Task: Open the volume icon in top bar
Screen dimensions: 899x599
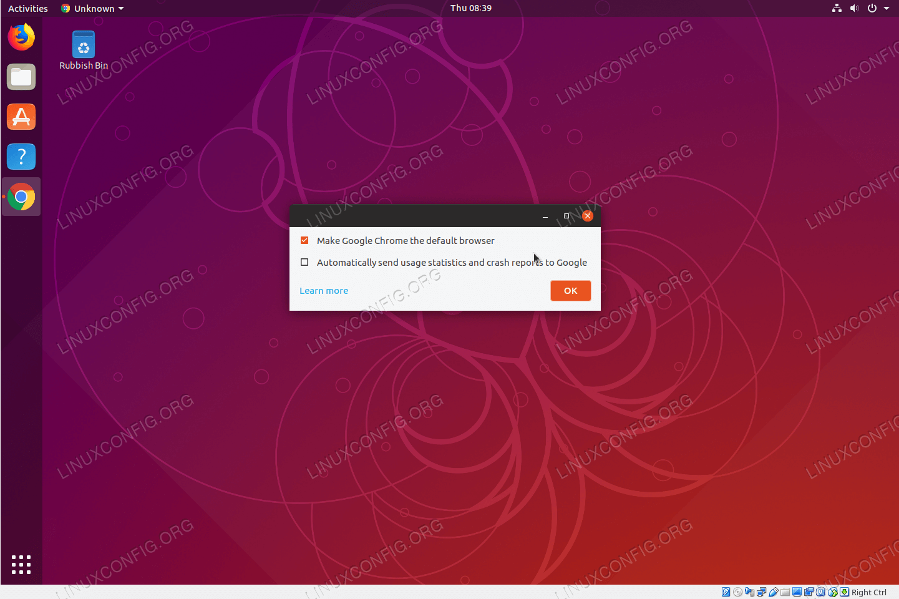Action: click(x=854, y=8)
